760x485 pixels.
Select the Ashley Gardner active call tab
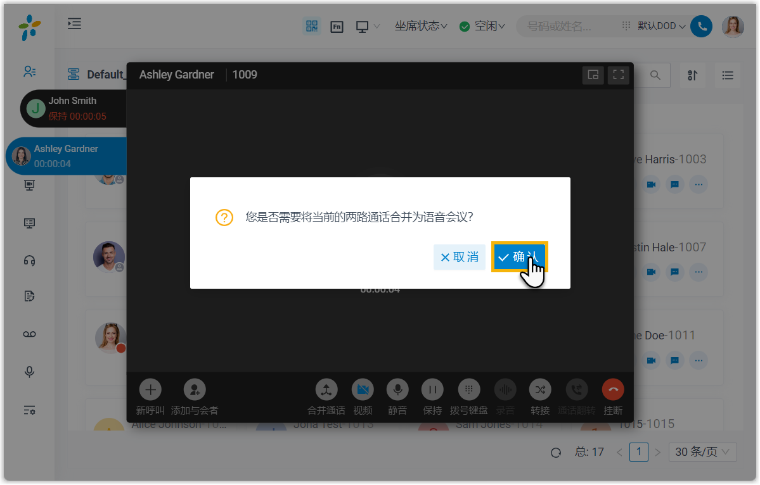67,156
